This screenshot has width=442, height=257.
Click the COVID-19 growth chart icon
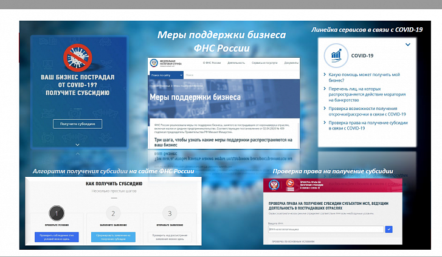(336, 55)
